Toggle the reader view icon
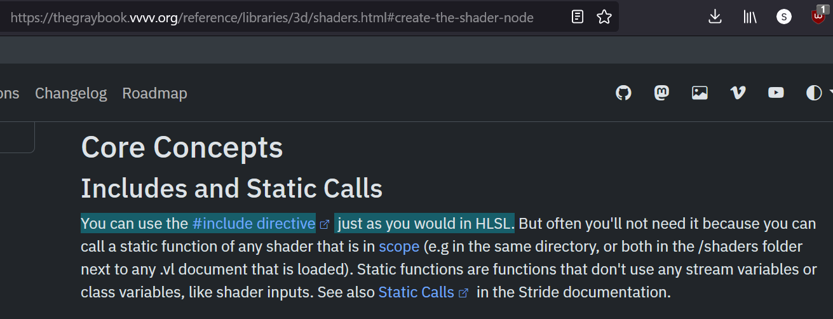The height and width of the screenshot is (319, 833). (578, 17)
